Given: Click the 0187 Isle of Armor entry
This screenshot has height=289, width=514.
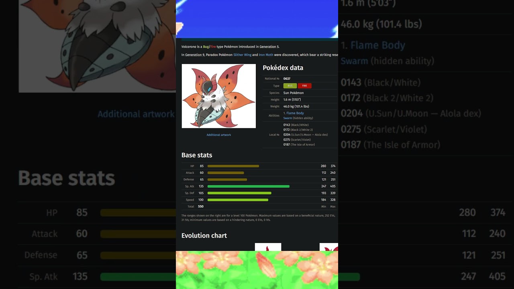Looking at the screenshot, I should [299, 144].
